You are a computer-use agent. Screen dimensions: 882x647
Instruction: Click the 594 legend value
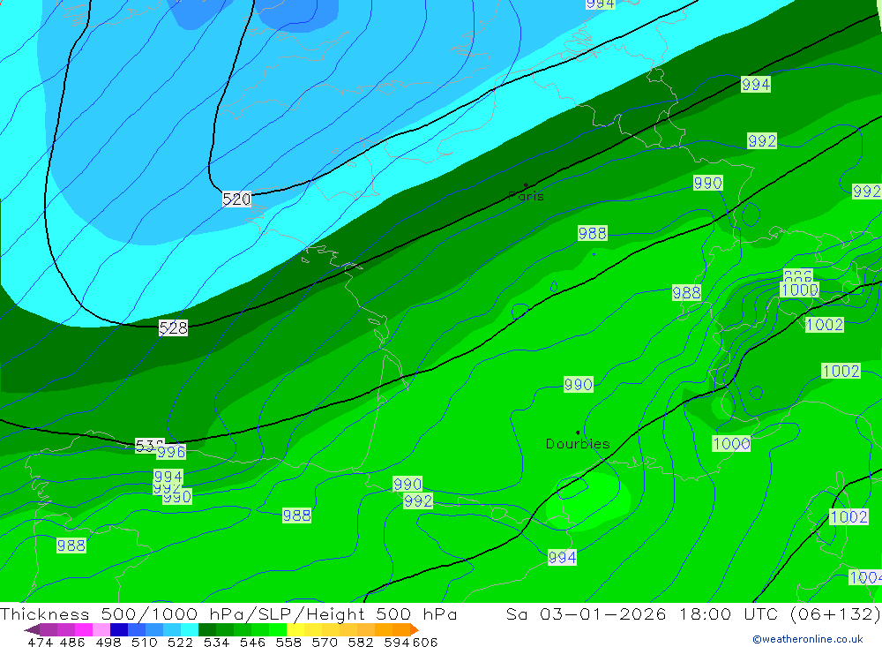point(397,642)
